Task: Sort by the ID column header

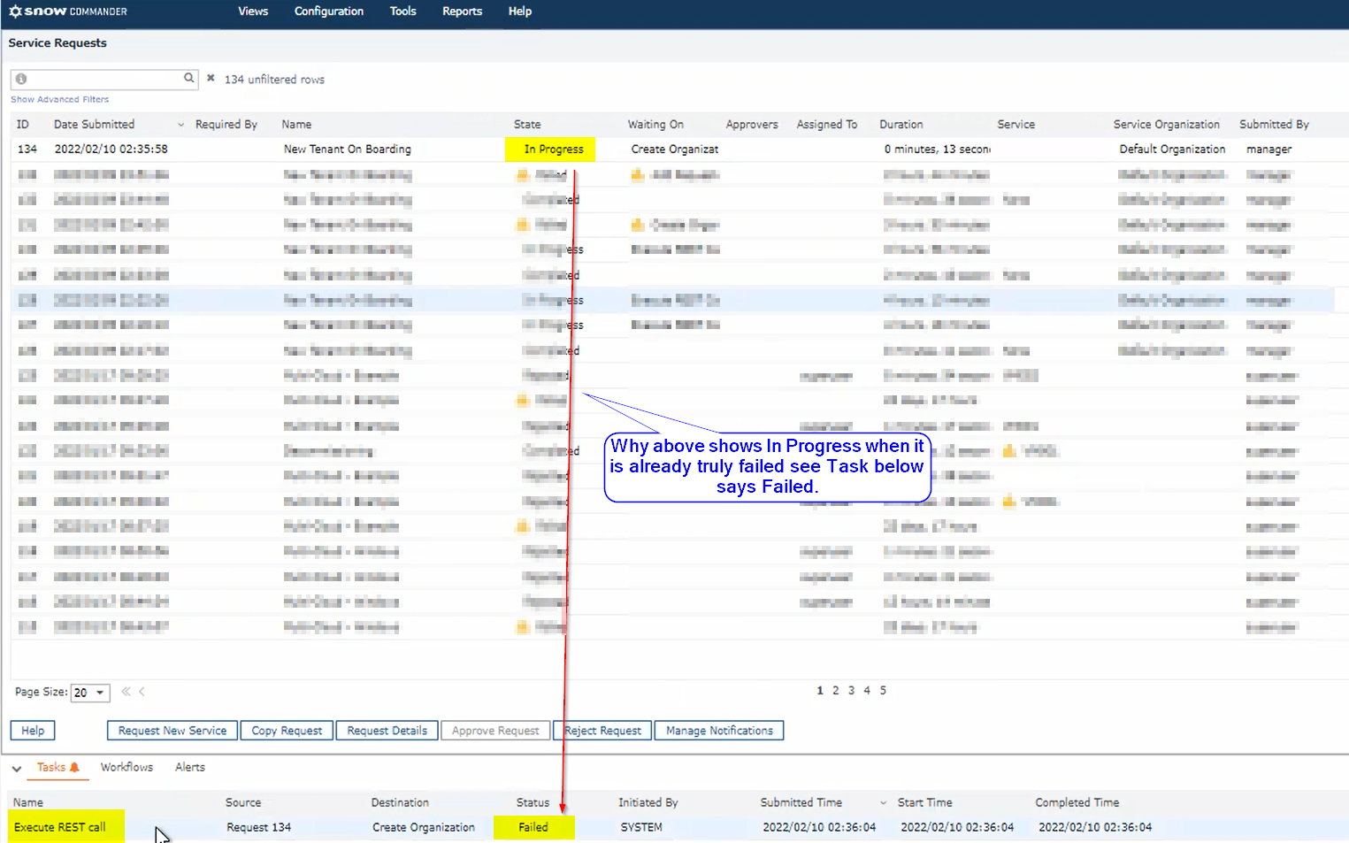Action: point(23,125)
